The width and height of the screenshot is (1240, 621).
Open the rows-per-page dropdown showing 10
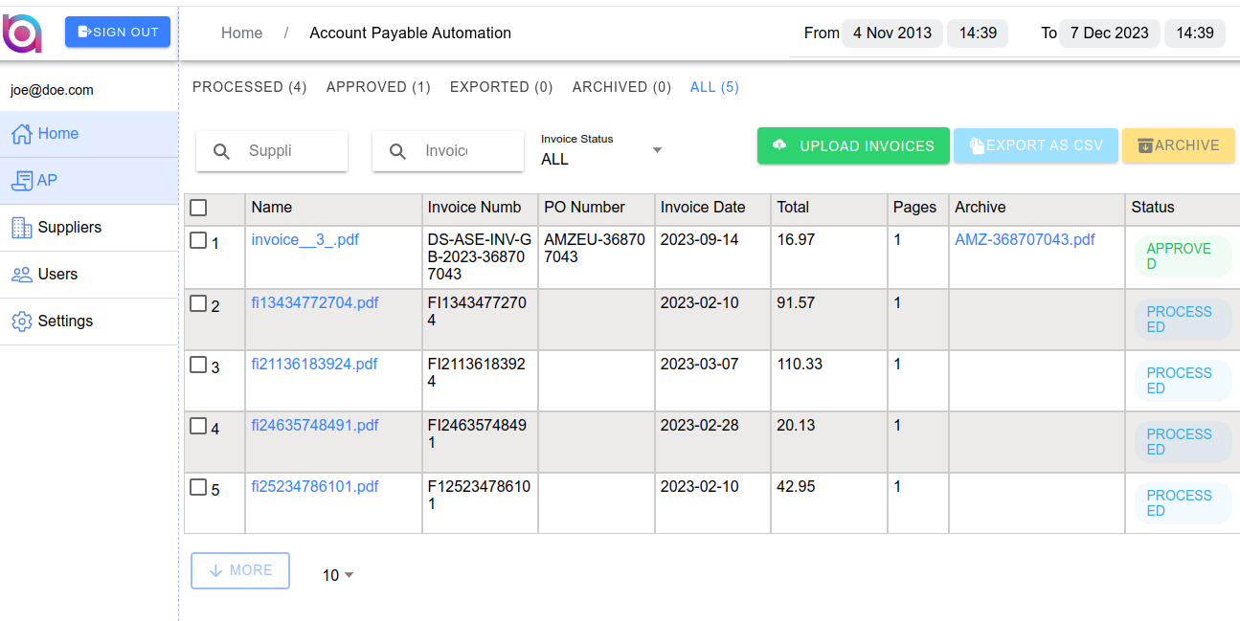point(338,575)
